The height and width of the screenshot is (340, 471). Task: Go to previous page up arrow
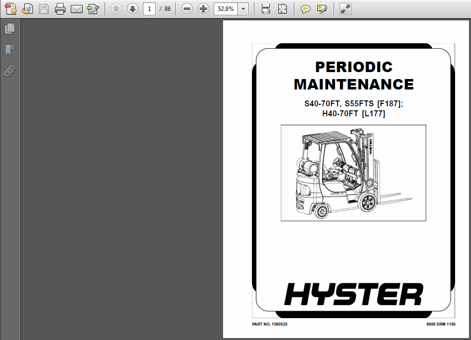coord(116,9)
